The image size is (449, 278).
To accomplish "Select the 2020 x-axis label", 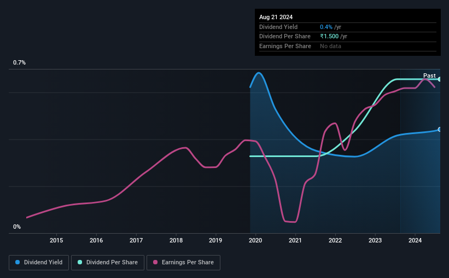I will (x=255, y=240).
